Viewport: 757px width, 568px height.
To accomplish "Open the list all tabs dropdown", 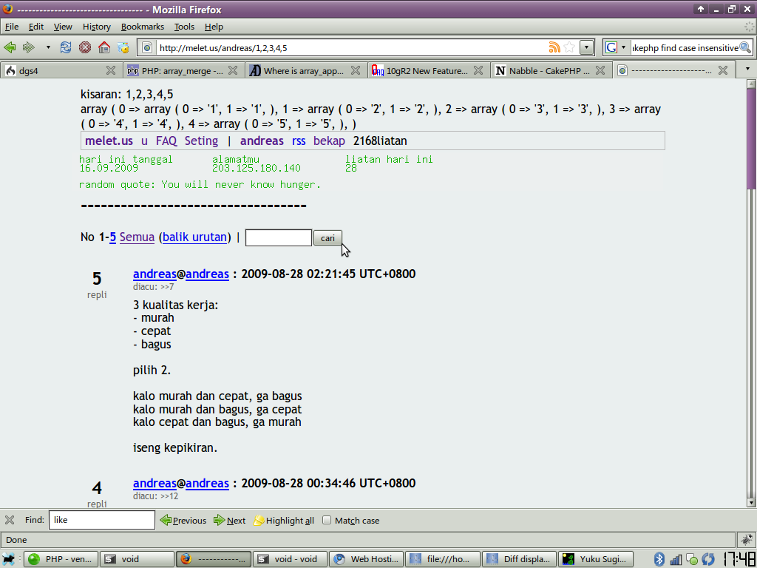I will (x=747, y=69).
